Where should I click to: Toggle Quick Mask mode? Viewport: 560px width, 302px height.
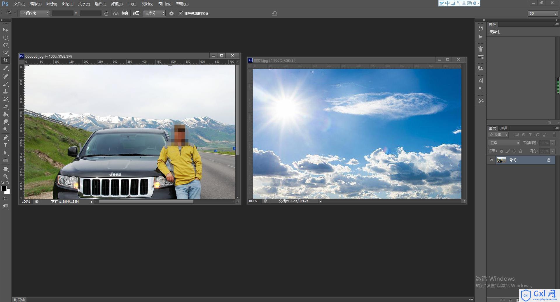6,199
